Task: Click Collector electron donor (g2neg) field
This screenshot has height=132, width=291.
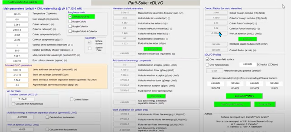Action: click(x=125, y=80)
